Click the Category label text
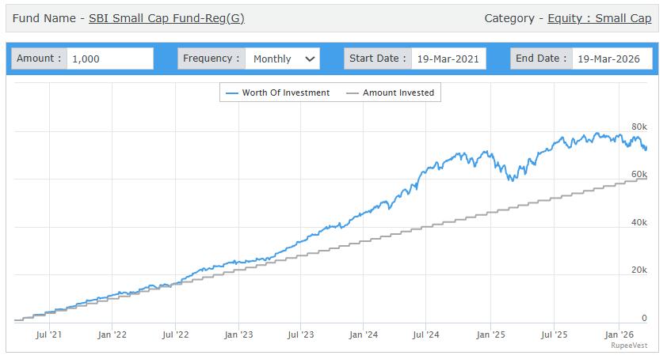The width and height of the screenshot is (667, 359). click(x=509, y=18)
